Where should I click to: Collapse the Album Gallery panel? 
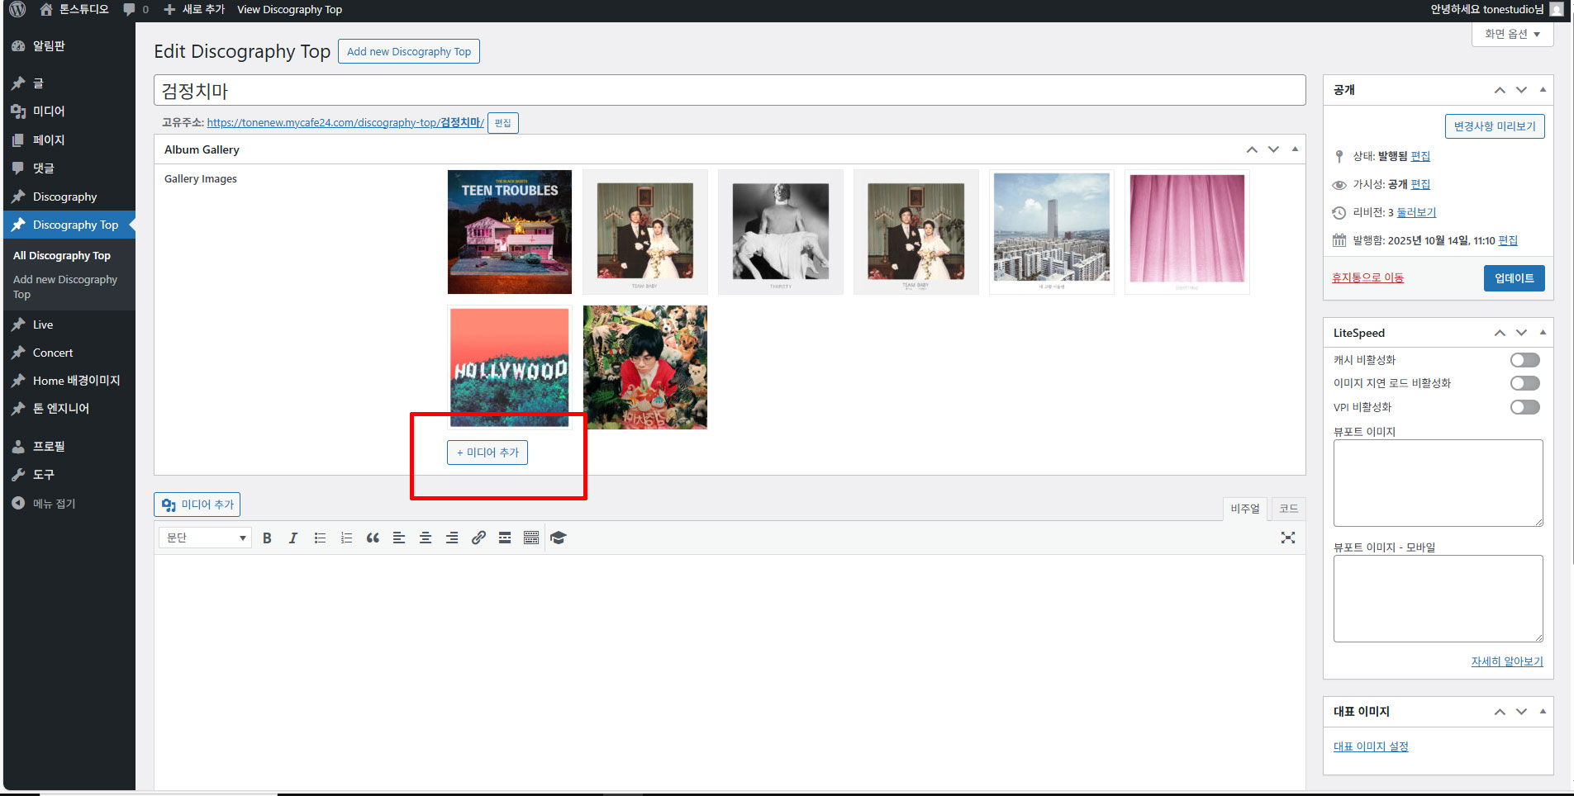click(x=1295, y=149)
